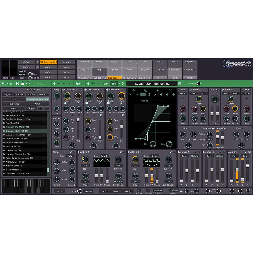Click the fullscreen expand icon on the curve display
The image size is (253, 253).
[170, 90]
